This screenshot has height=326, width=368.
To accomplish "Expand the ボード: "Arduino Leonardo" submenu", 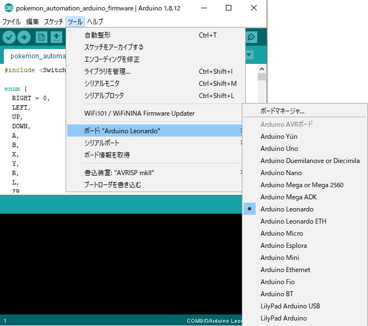I will (155, 131).
